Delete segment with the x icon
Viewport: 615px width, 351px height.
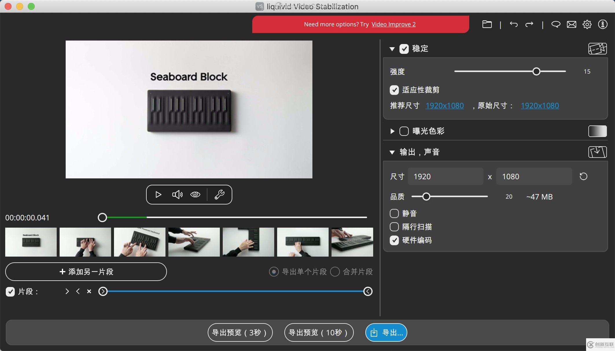point(89,291)
